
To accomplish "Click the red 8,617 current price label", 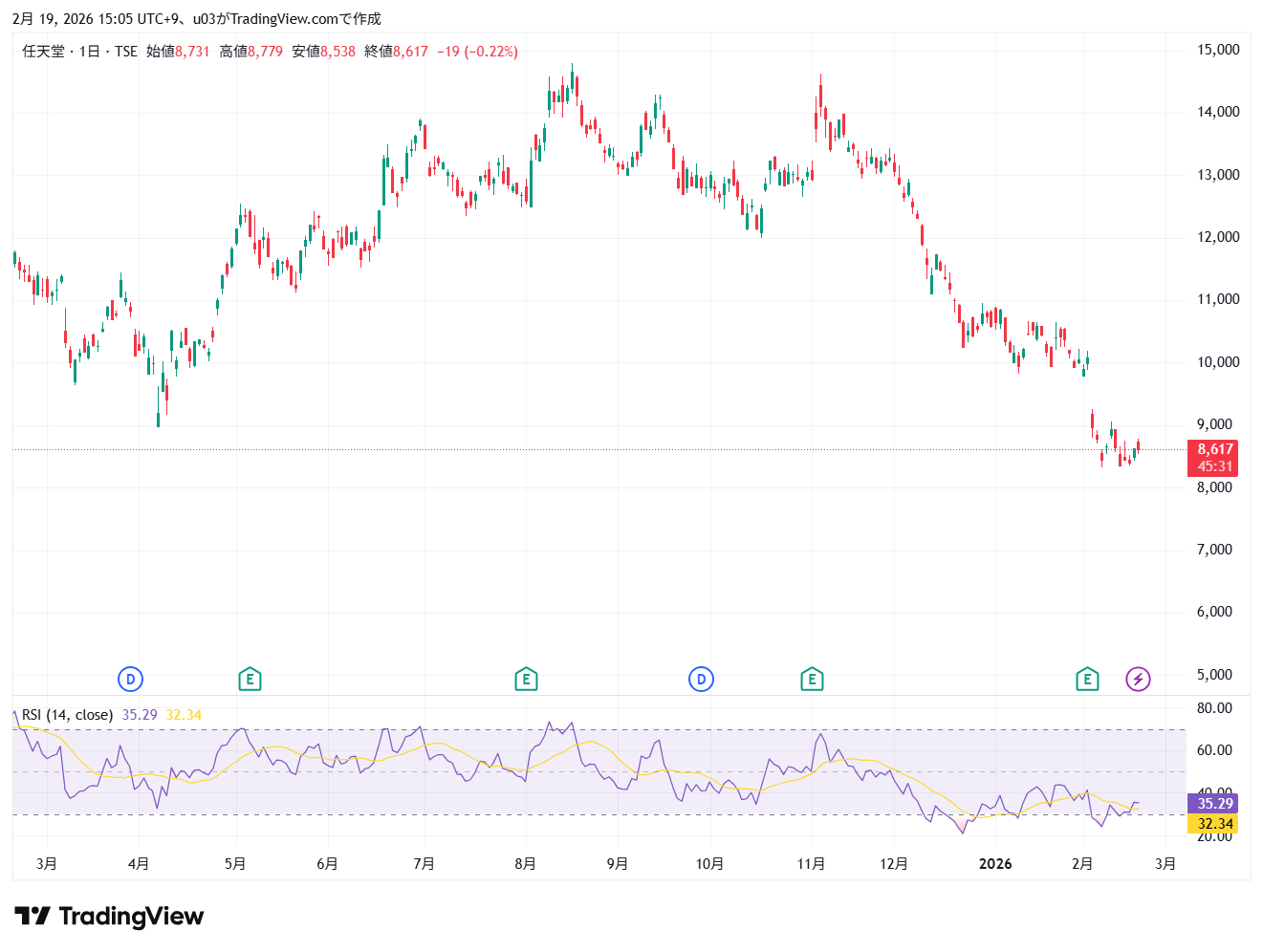I will pos(1214,449).
